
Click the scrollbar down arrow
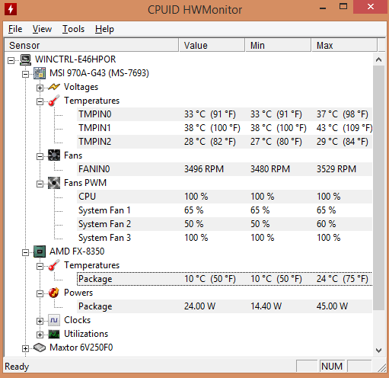pyautogui.click(x=378, y=351)
